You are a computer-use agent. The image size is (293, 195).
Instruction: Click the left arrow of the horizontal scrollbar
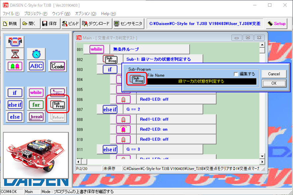(x=78, y=161)
